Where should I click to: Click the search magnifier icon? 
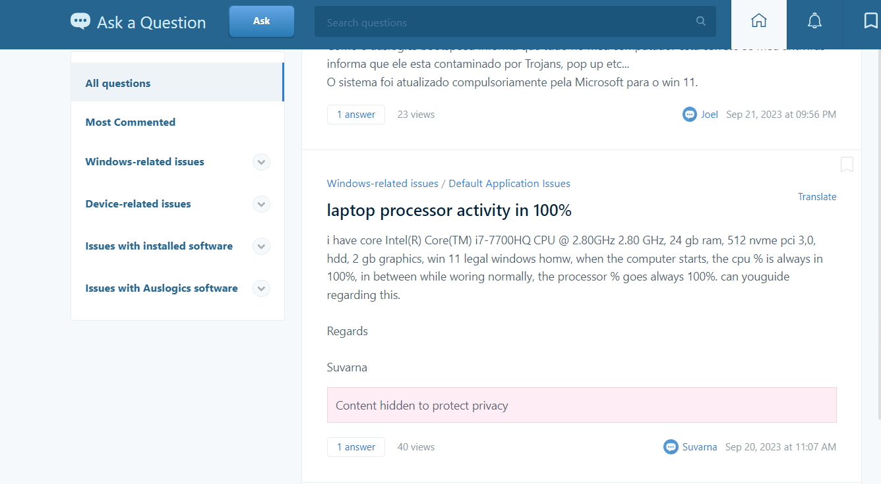click(x=701, y=22)
